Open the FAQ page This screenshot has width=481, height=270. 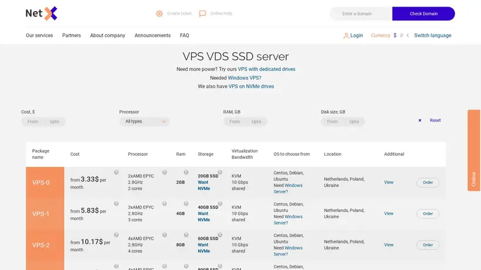(x=184, y=36)
